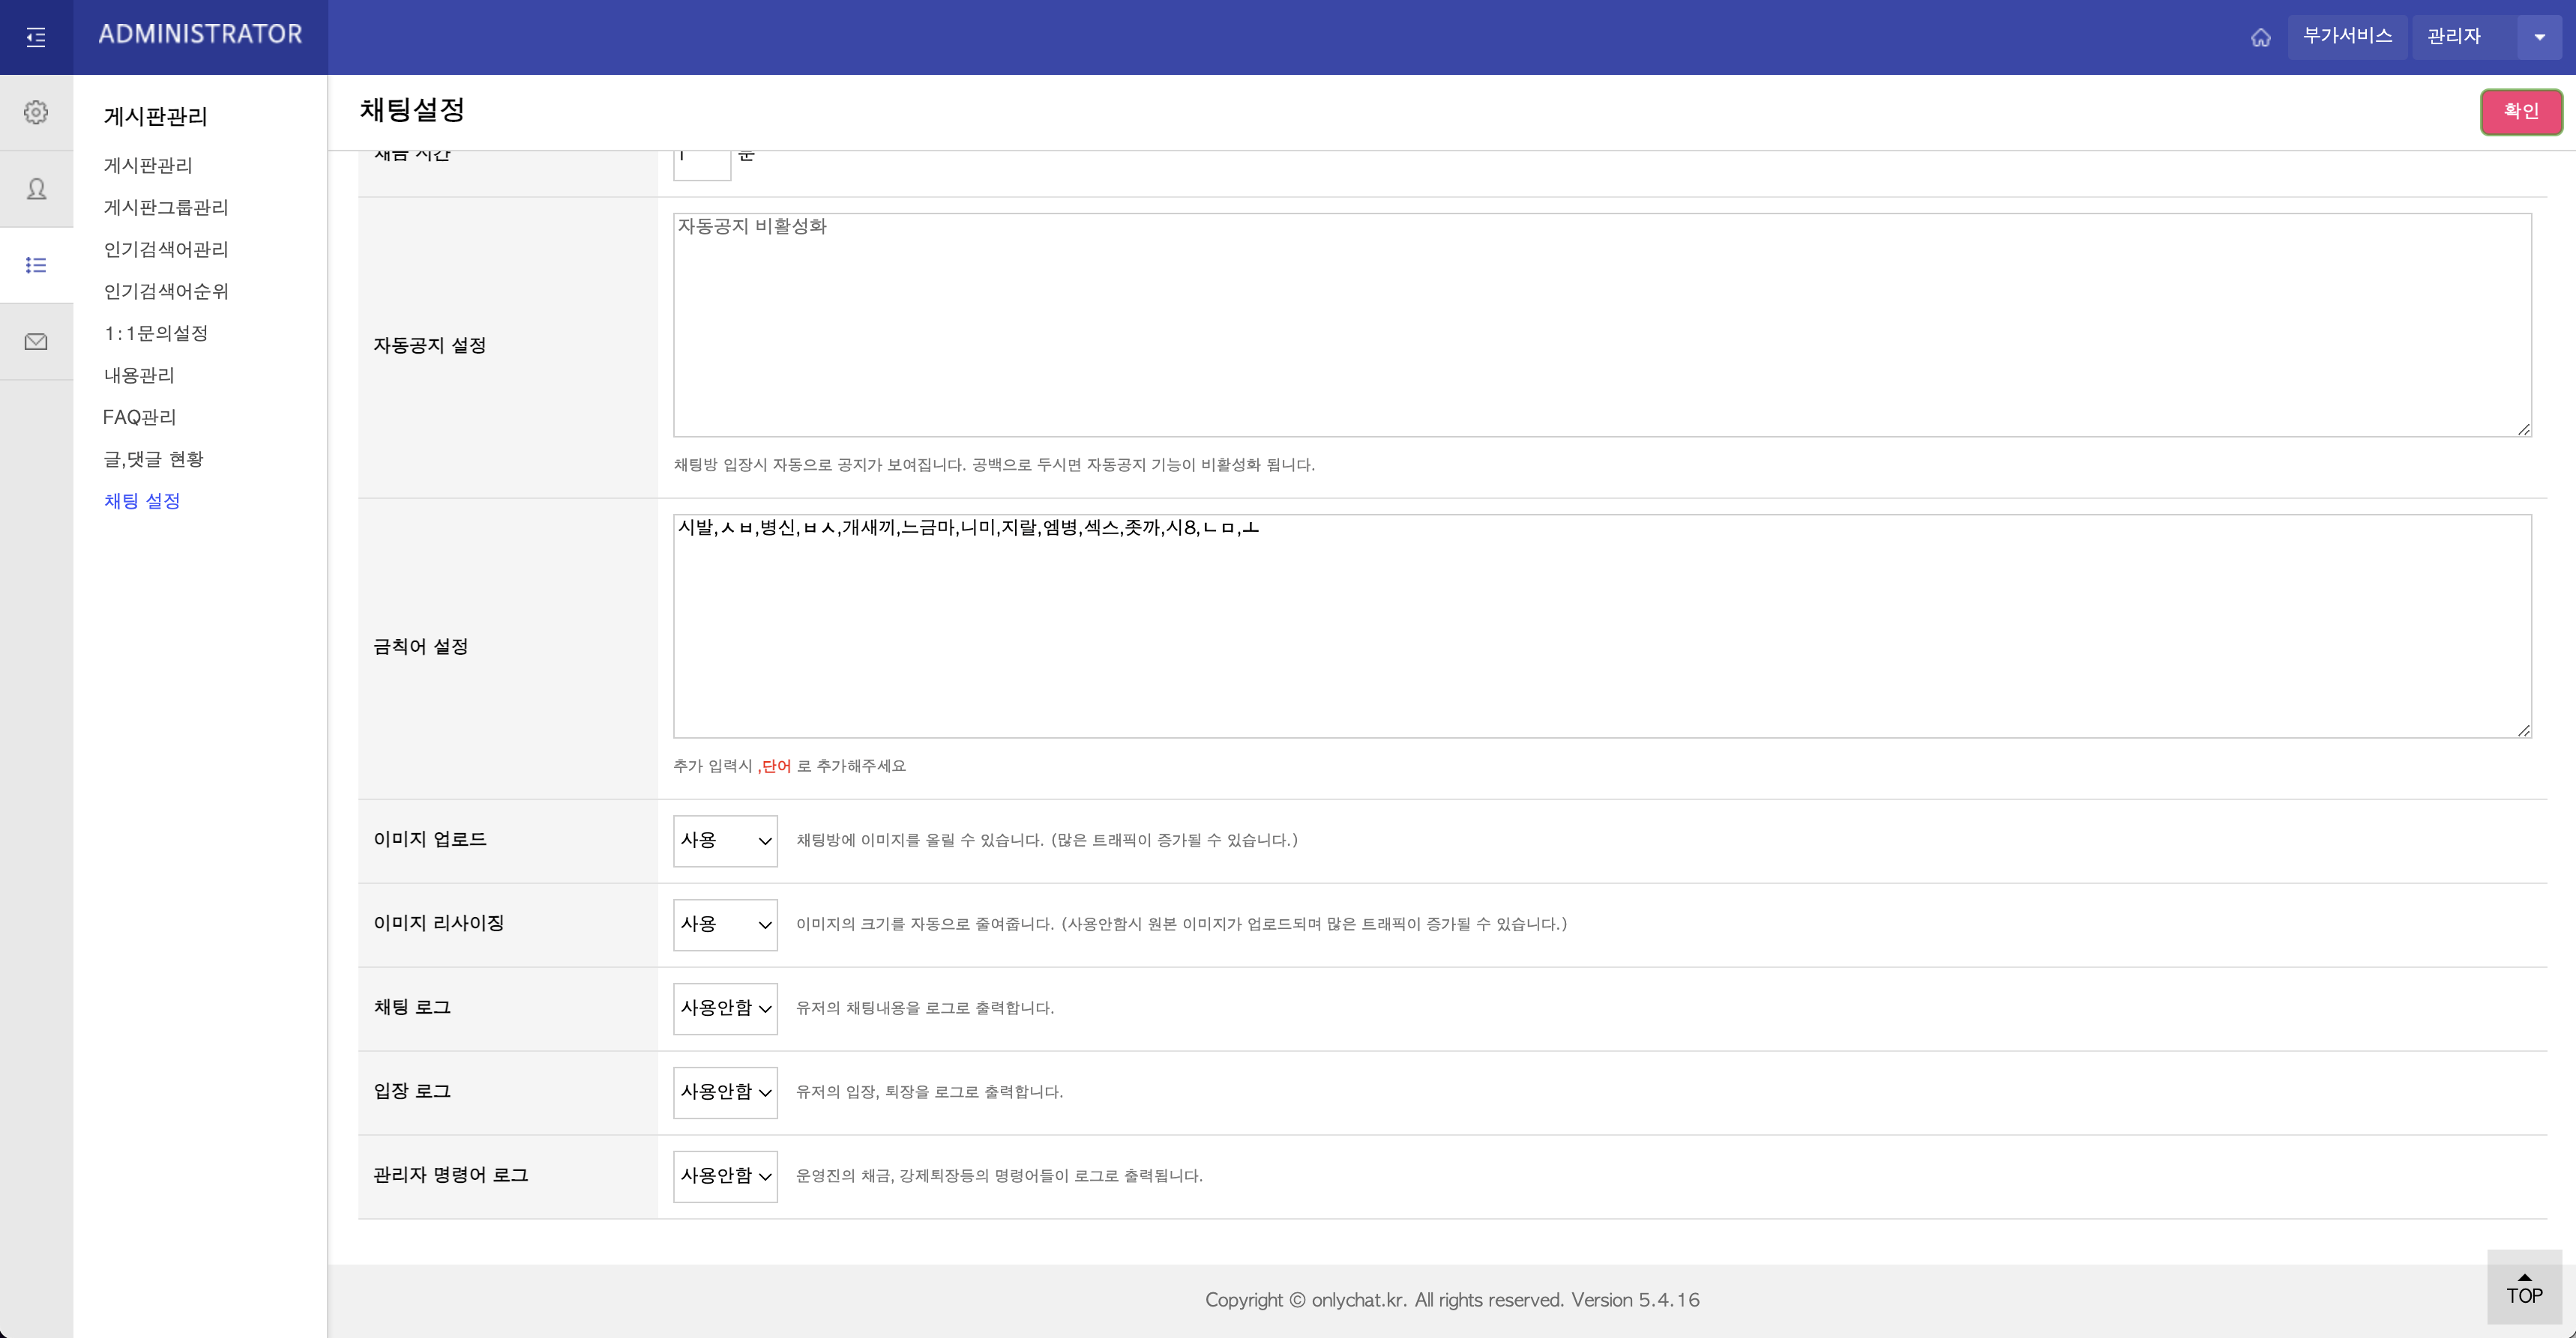2576x1338 pixels.
Task: Open the 이미지 업로드 dropdown
Action: [725, 841]
